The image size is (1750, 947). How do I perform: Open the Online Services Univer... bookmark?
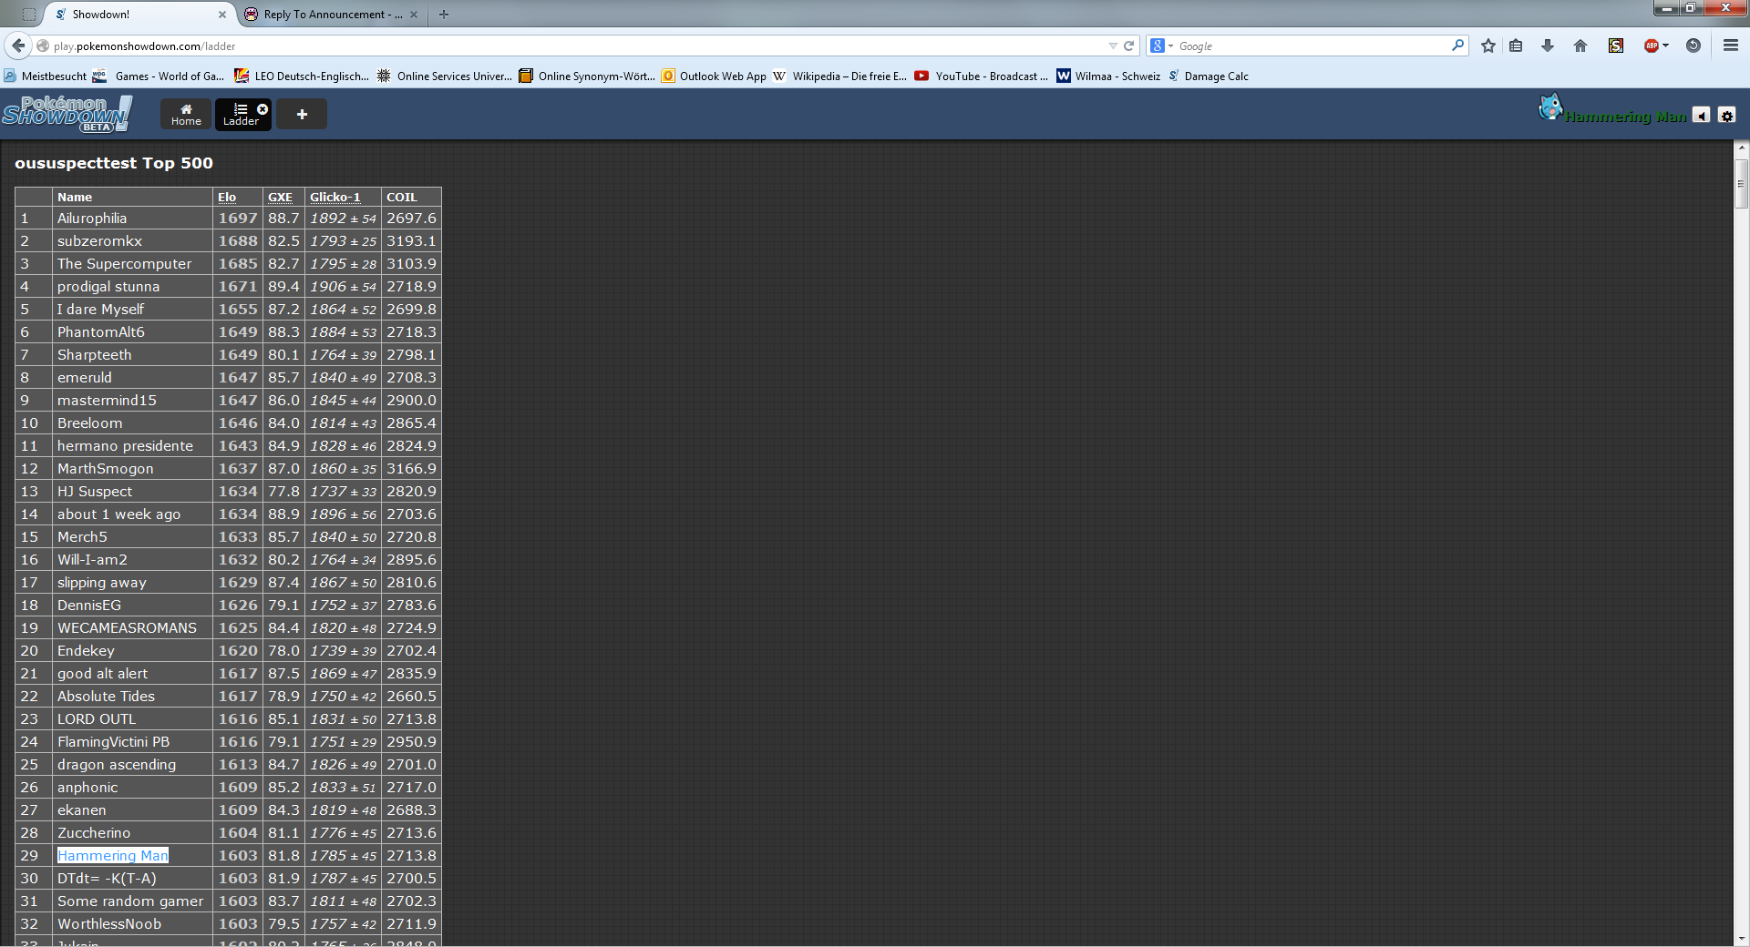[445, 76]
